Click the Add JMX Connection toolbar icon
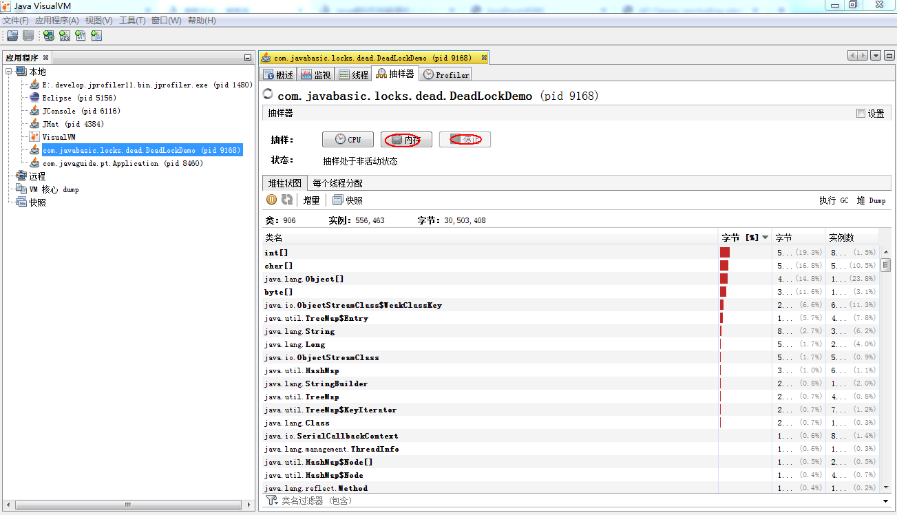Image resolution: width=897 pixels, height=515 pixels. tap(65, 36)
